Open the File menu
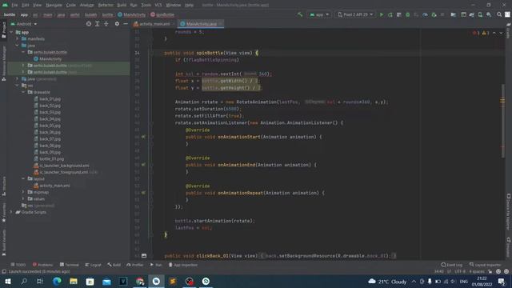The image size is (512, 288). [x=14, y=5]
